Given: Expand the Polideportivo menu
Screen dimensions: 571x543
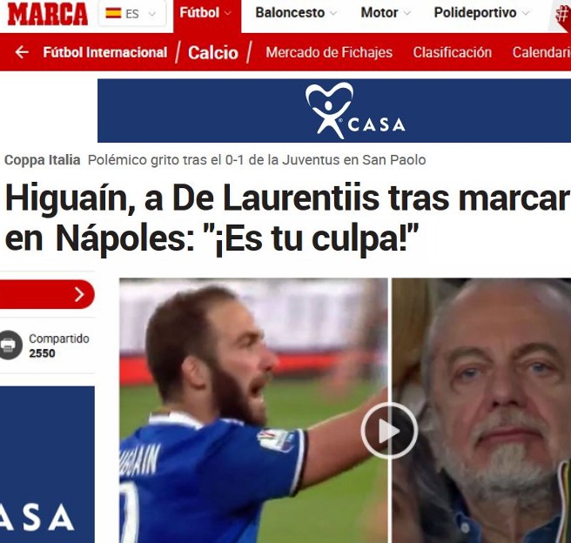Looking at the screenshot, I should pos(481,13).
